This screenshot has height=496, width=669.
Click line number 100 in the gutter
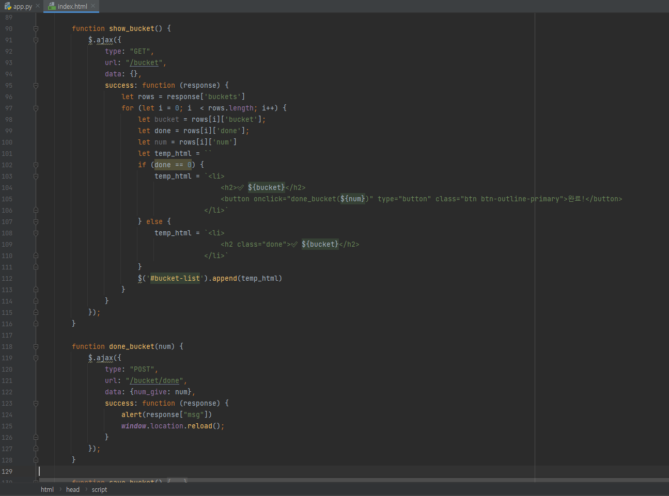pos(7,142)
